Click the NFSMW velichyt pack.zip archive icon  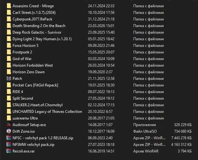pos(9,145)
